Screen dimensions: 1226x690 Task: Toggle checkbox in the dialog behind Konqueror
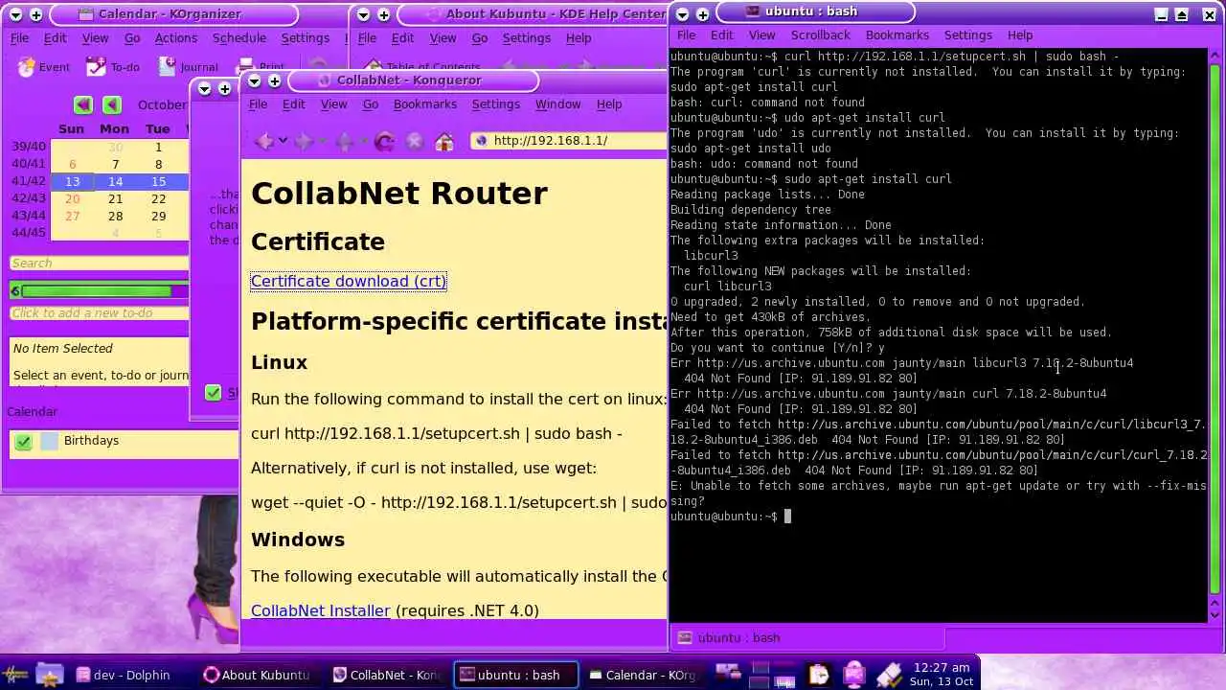[214, 393]
